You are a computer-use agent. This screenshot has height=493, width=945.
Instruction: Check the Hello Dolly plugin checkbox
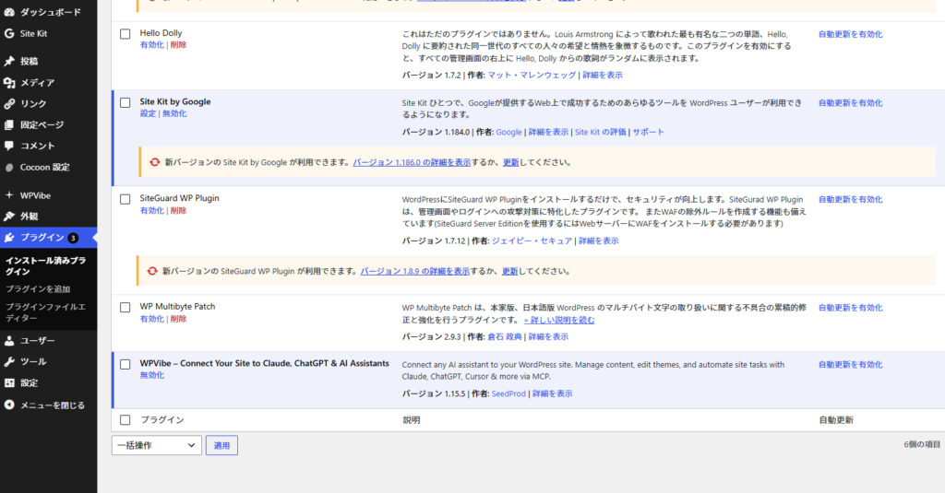125,34
